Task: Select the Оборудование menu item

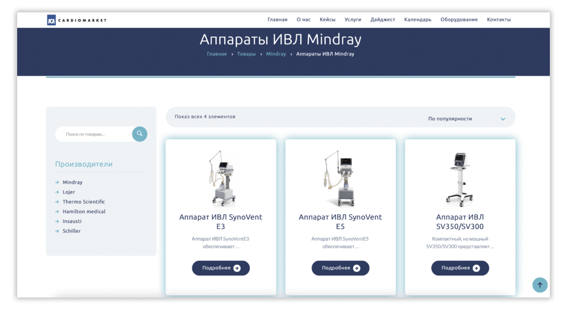Action: (x=459, y=19)
